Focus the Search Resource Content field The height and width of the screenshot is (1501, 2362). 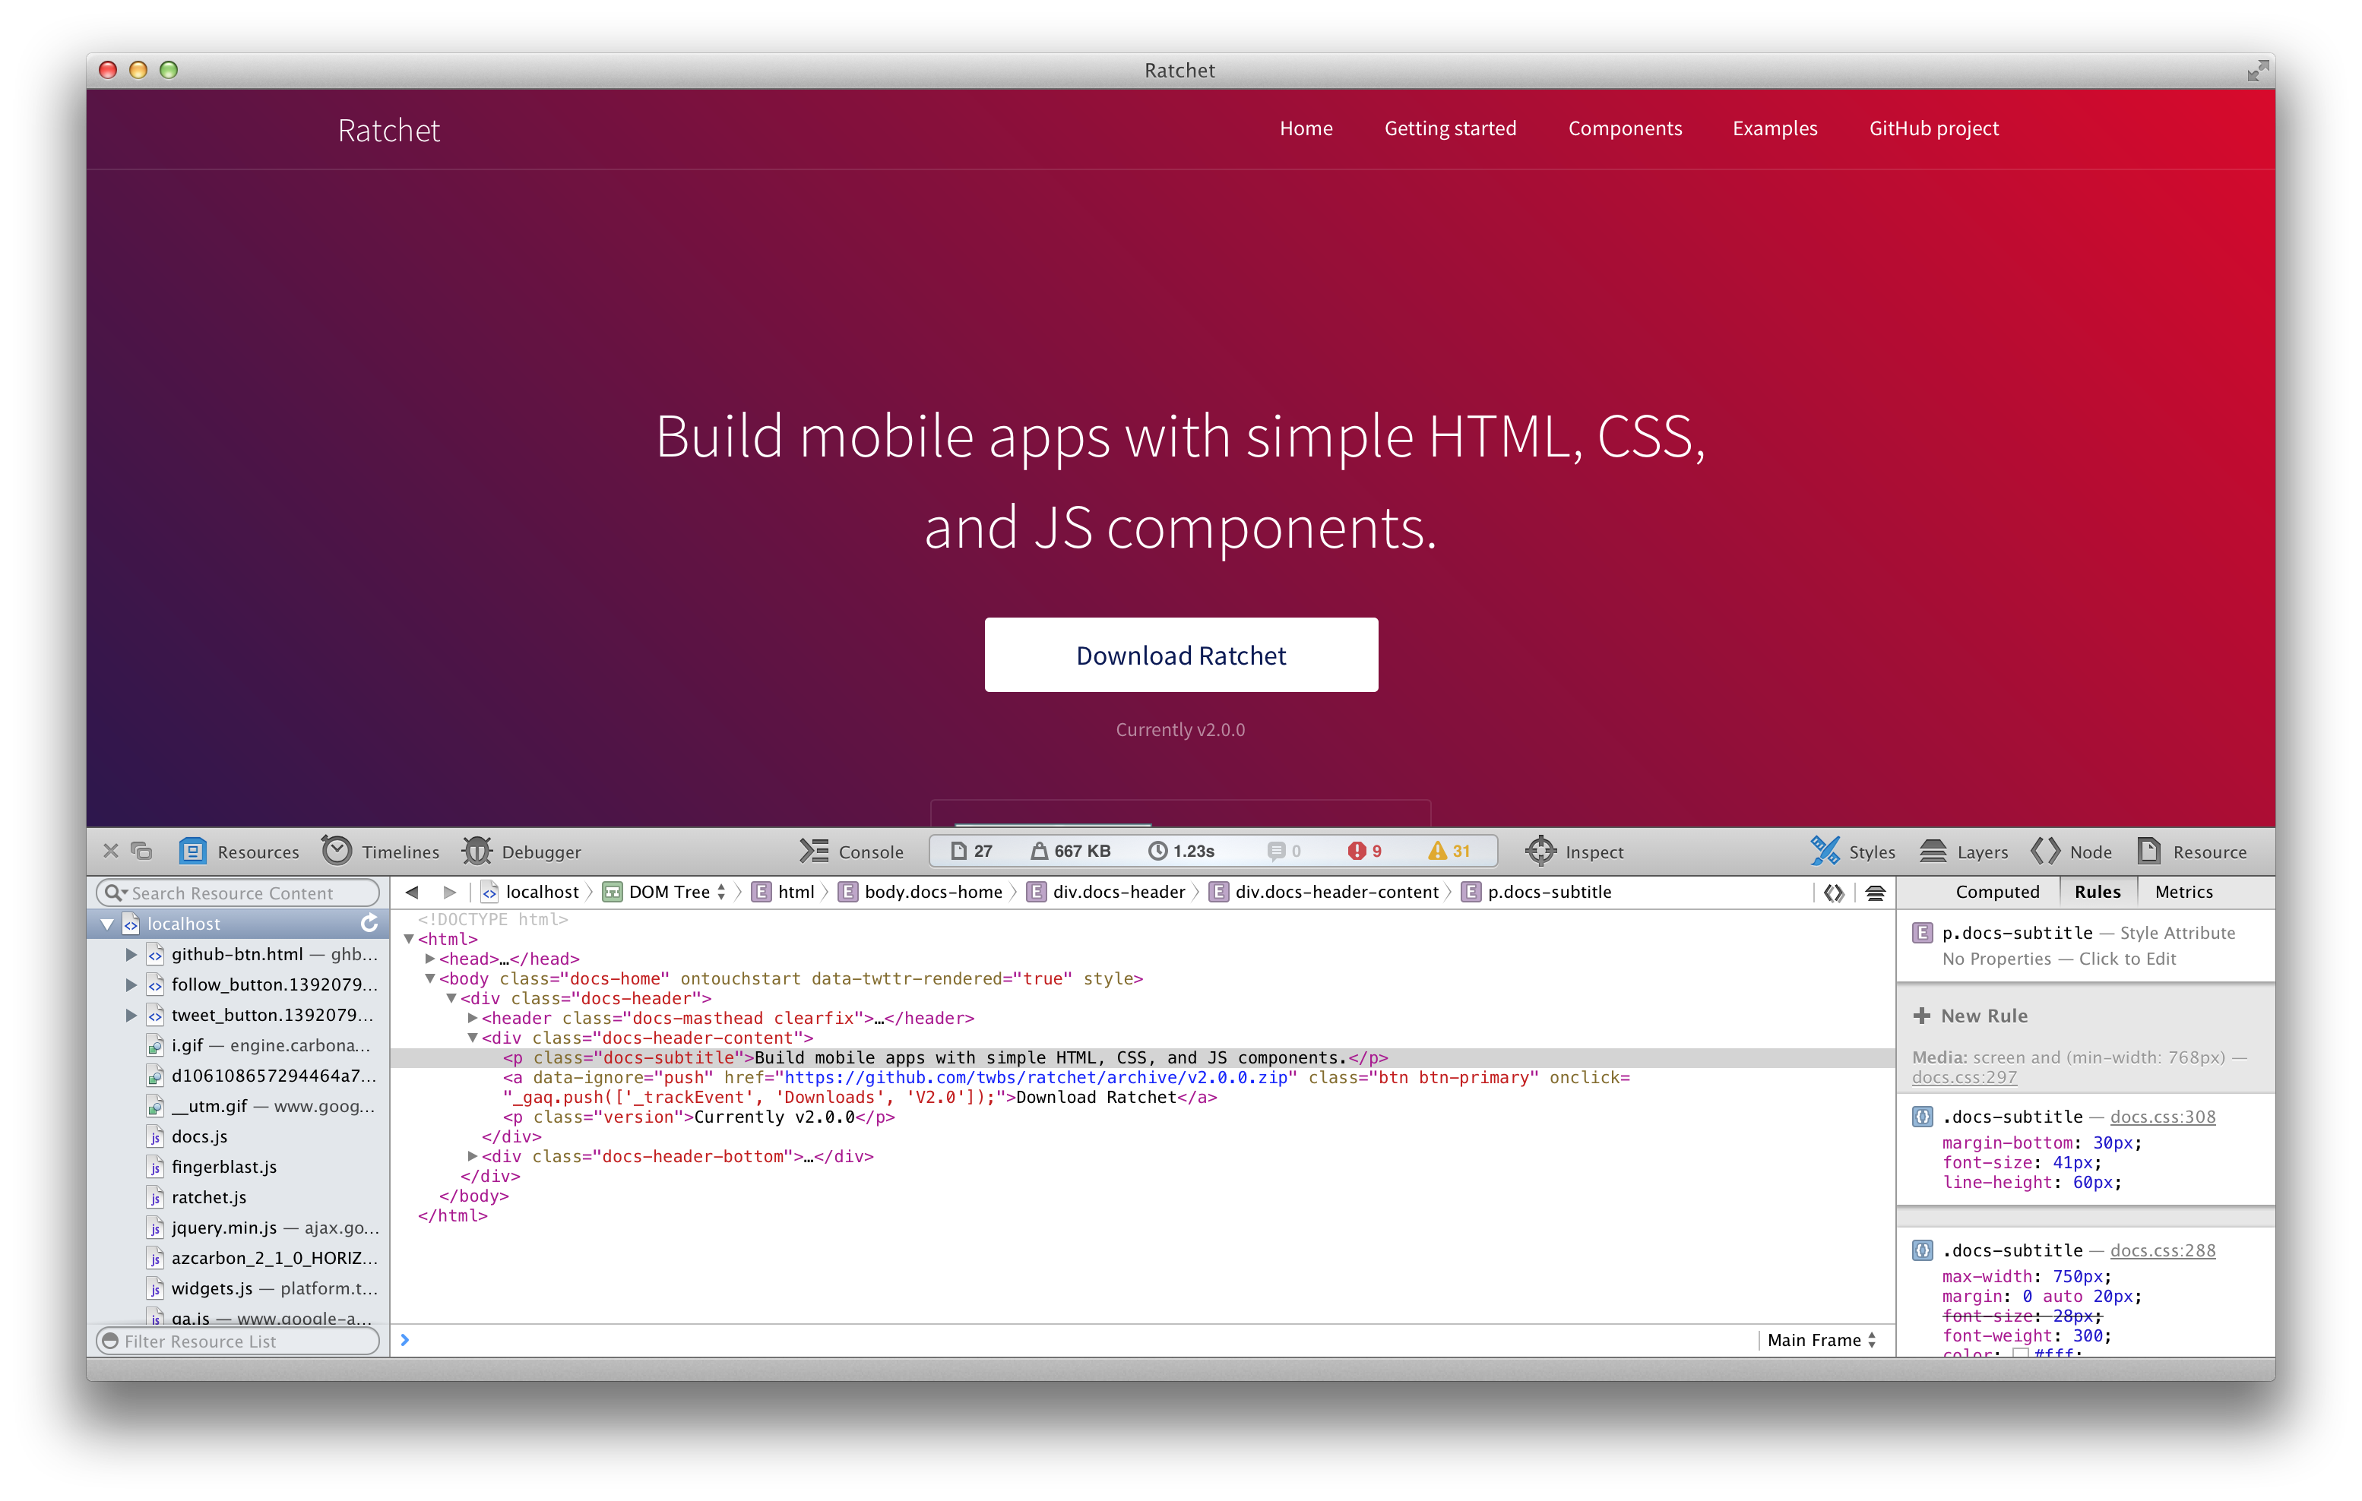(x=237, y=893)
